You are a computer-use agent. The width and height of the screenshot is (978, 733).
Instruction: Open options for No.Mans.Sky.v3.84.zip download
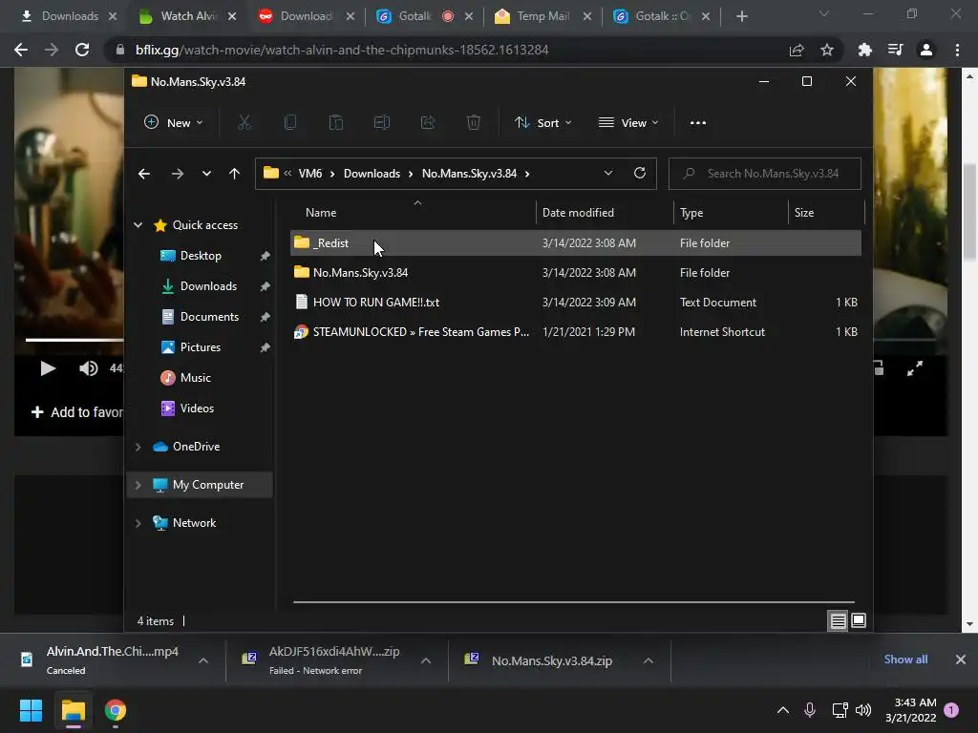[648, 660]
